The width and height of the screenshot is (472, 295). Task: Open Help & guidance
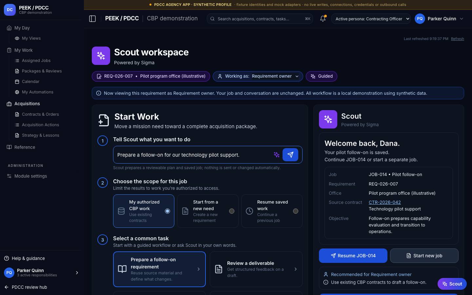tap(28, 258)
